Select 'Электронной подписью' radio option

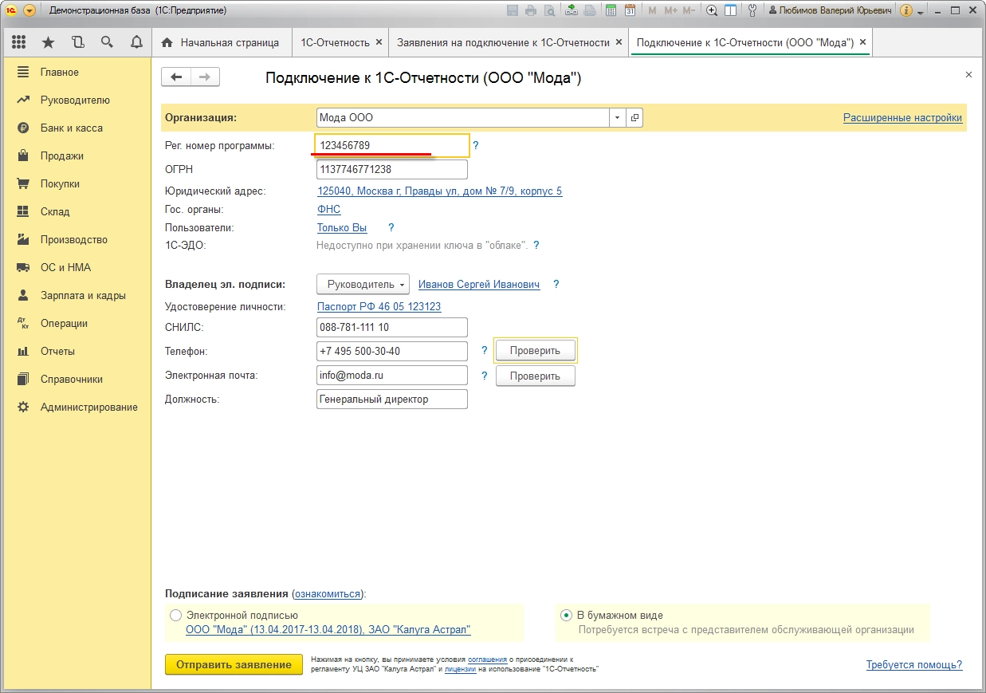click(175, 616)
